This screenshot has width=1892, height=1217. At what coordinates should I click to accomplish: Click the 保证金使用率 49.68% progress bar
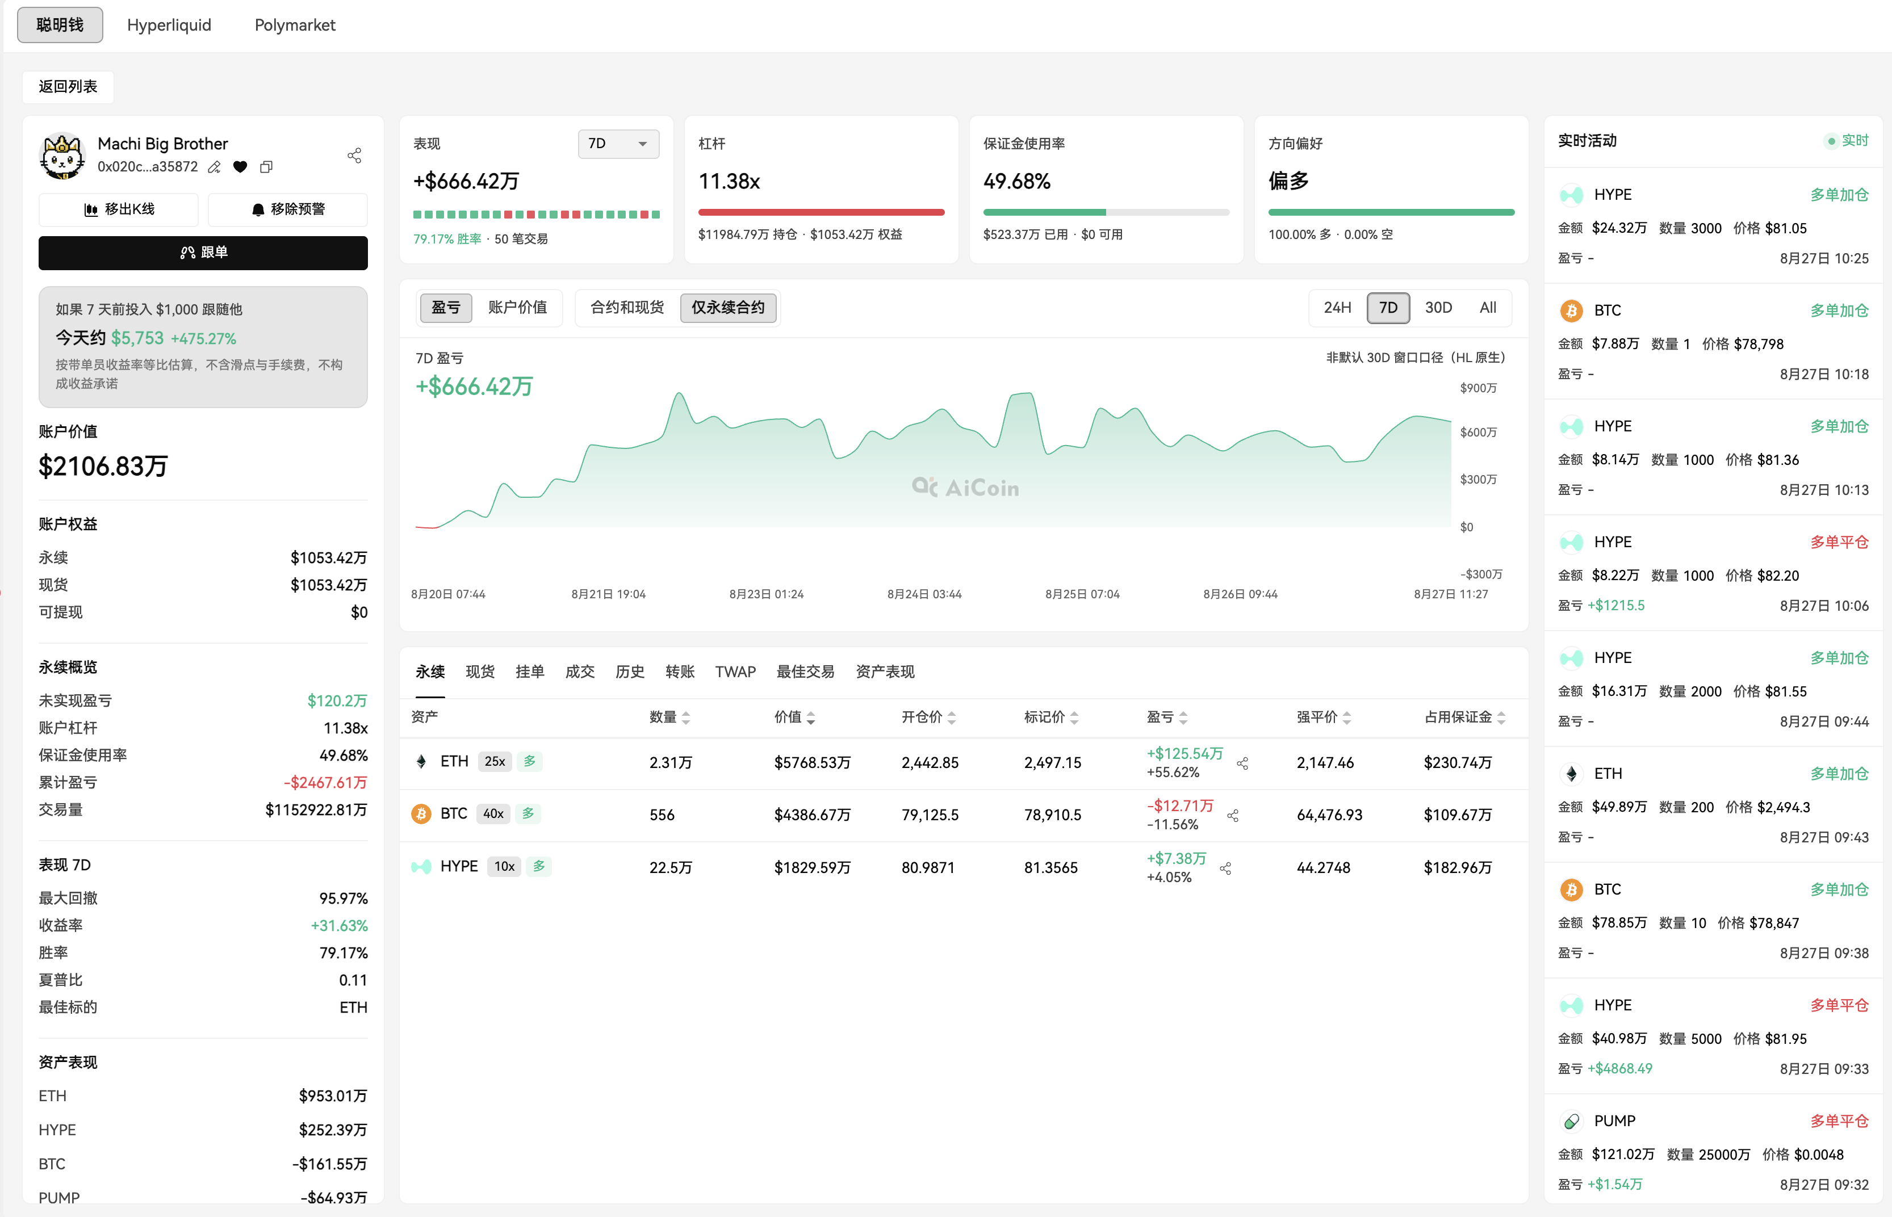coord(1106,213)
